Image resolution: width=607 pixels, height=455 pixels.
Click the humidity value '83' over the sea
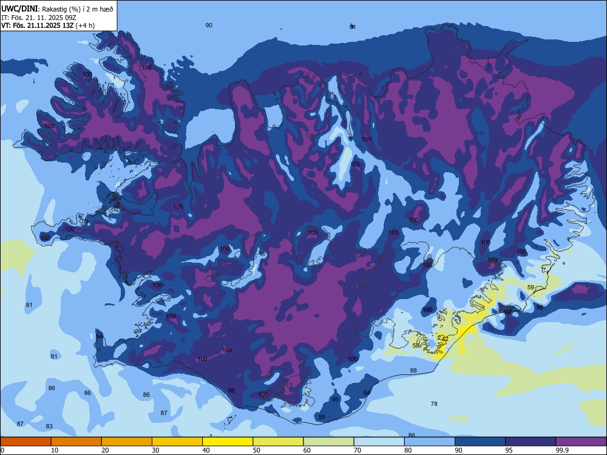click(x=49, y=426)
